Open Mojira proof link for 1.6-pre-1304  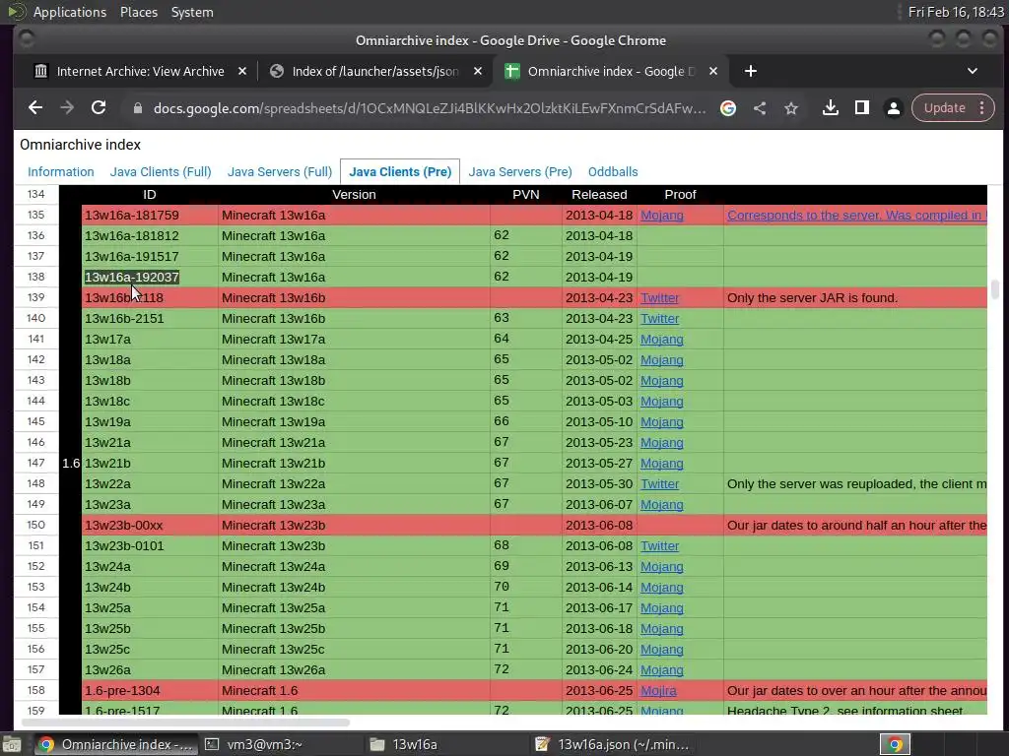click(658, 690)
